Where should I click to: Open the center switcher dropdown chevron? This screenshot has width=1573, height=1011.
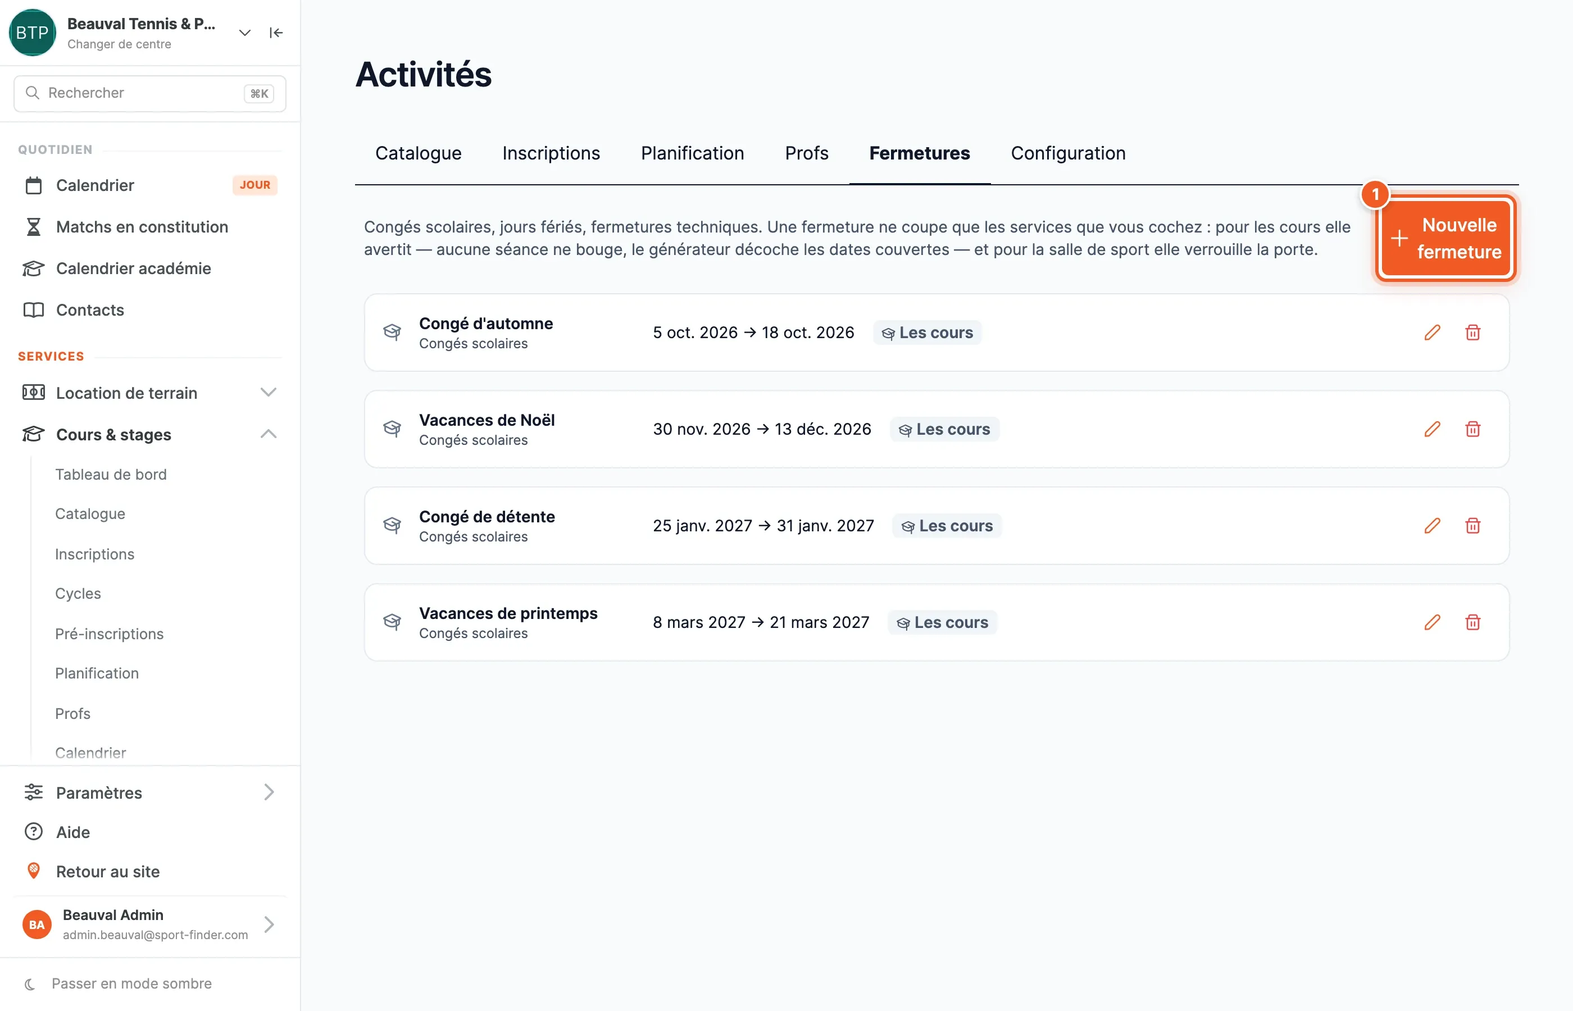(244, 33)
